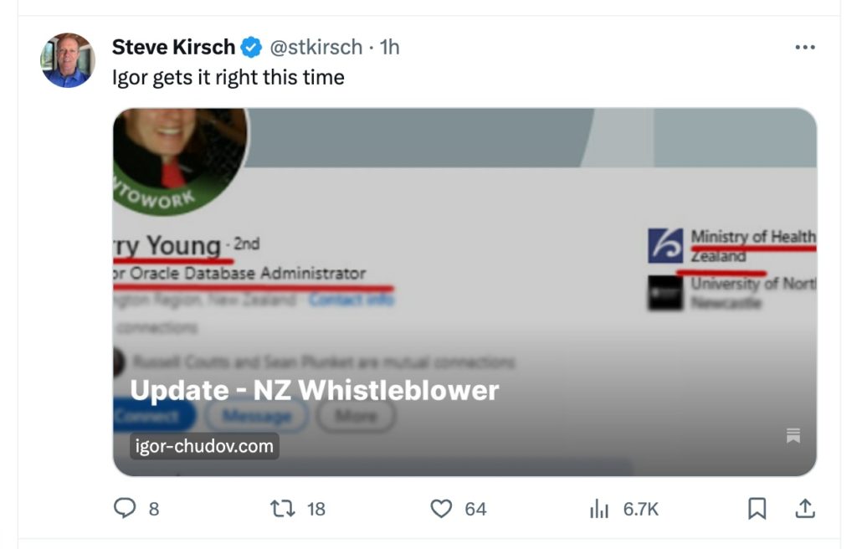Click the tweet text "Igor gets it right"
This screenshot has height=549, width=857.
[x=228, y=78]
